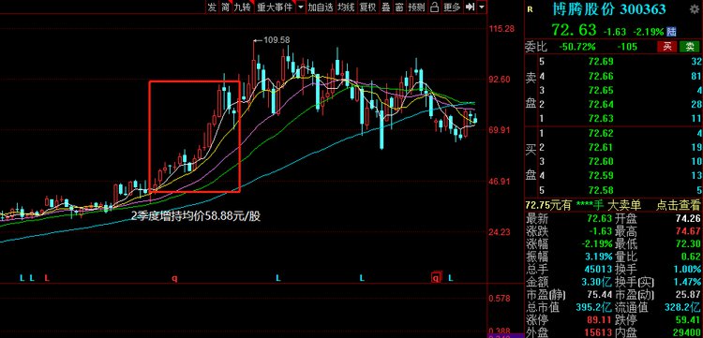Click 加自选 to add to watchlist
This screenshot has width=703, height=338.
(x=321, y=7)
